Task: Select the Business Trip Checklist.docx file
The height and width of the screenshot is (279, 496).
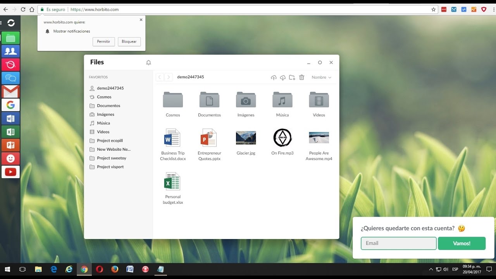Action: [x=173, y=145]
